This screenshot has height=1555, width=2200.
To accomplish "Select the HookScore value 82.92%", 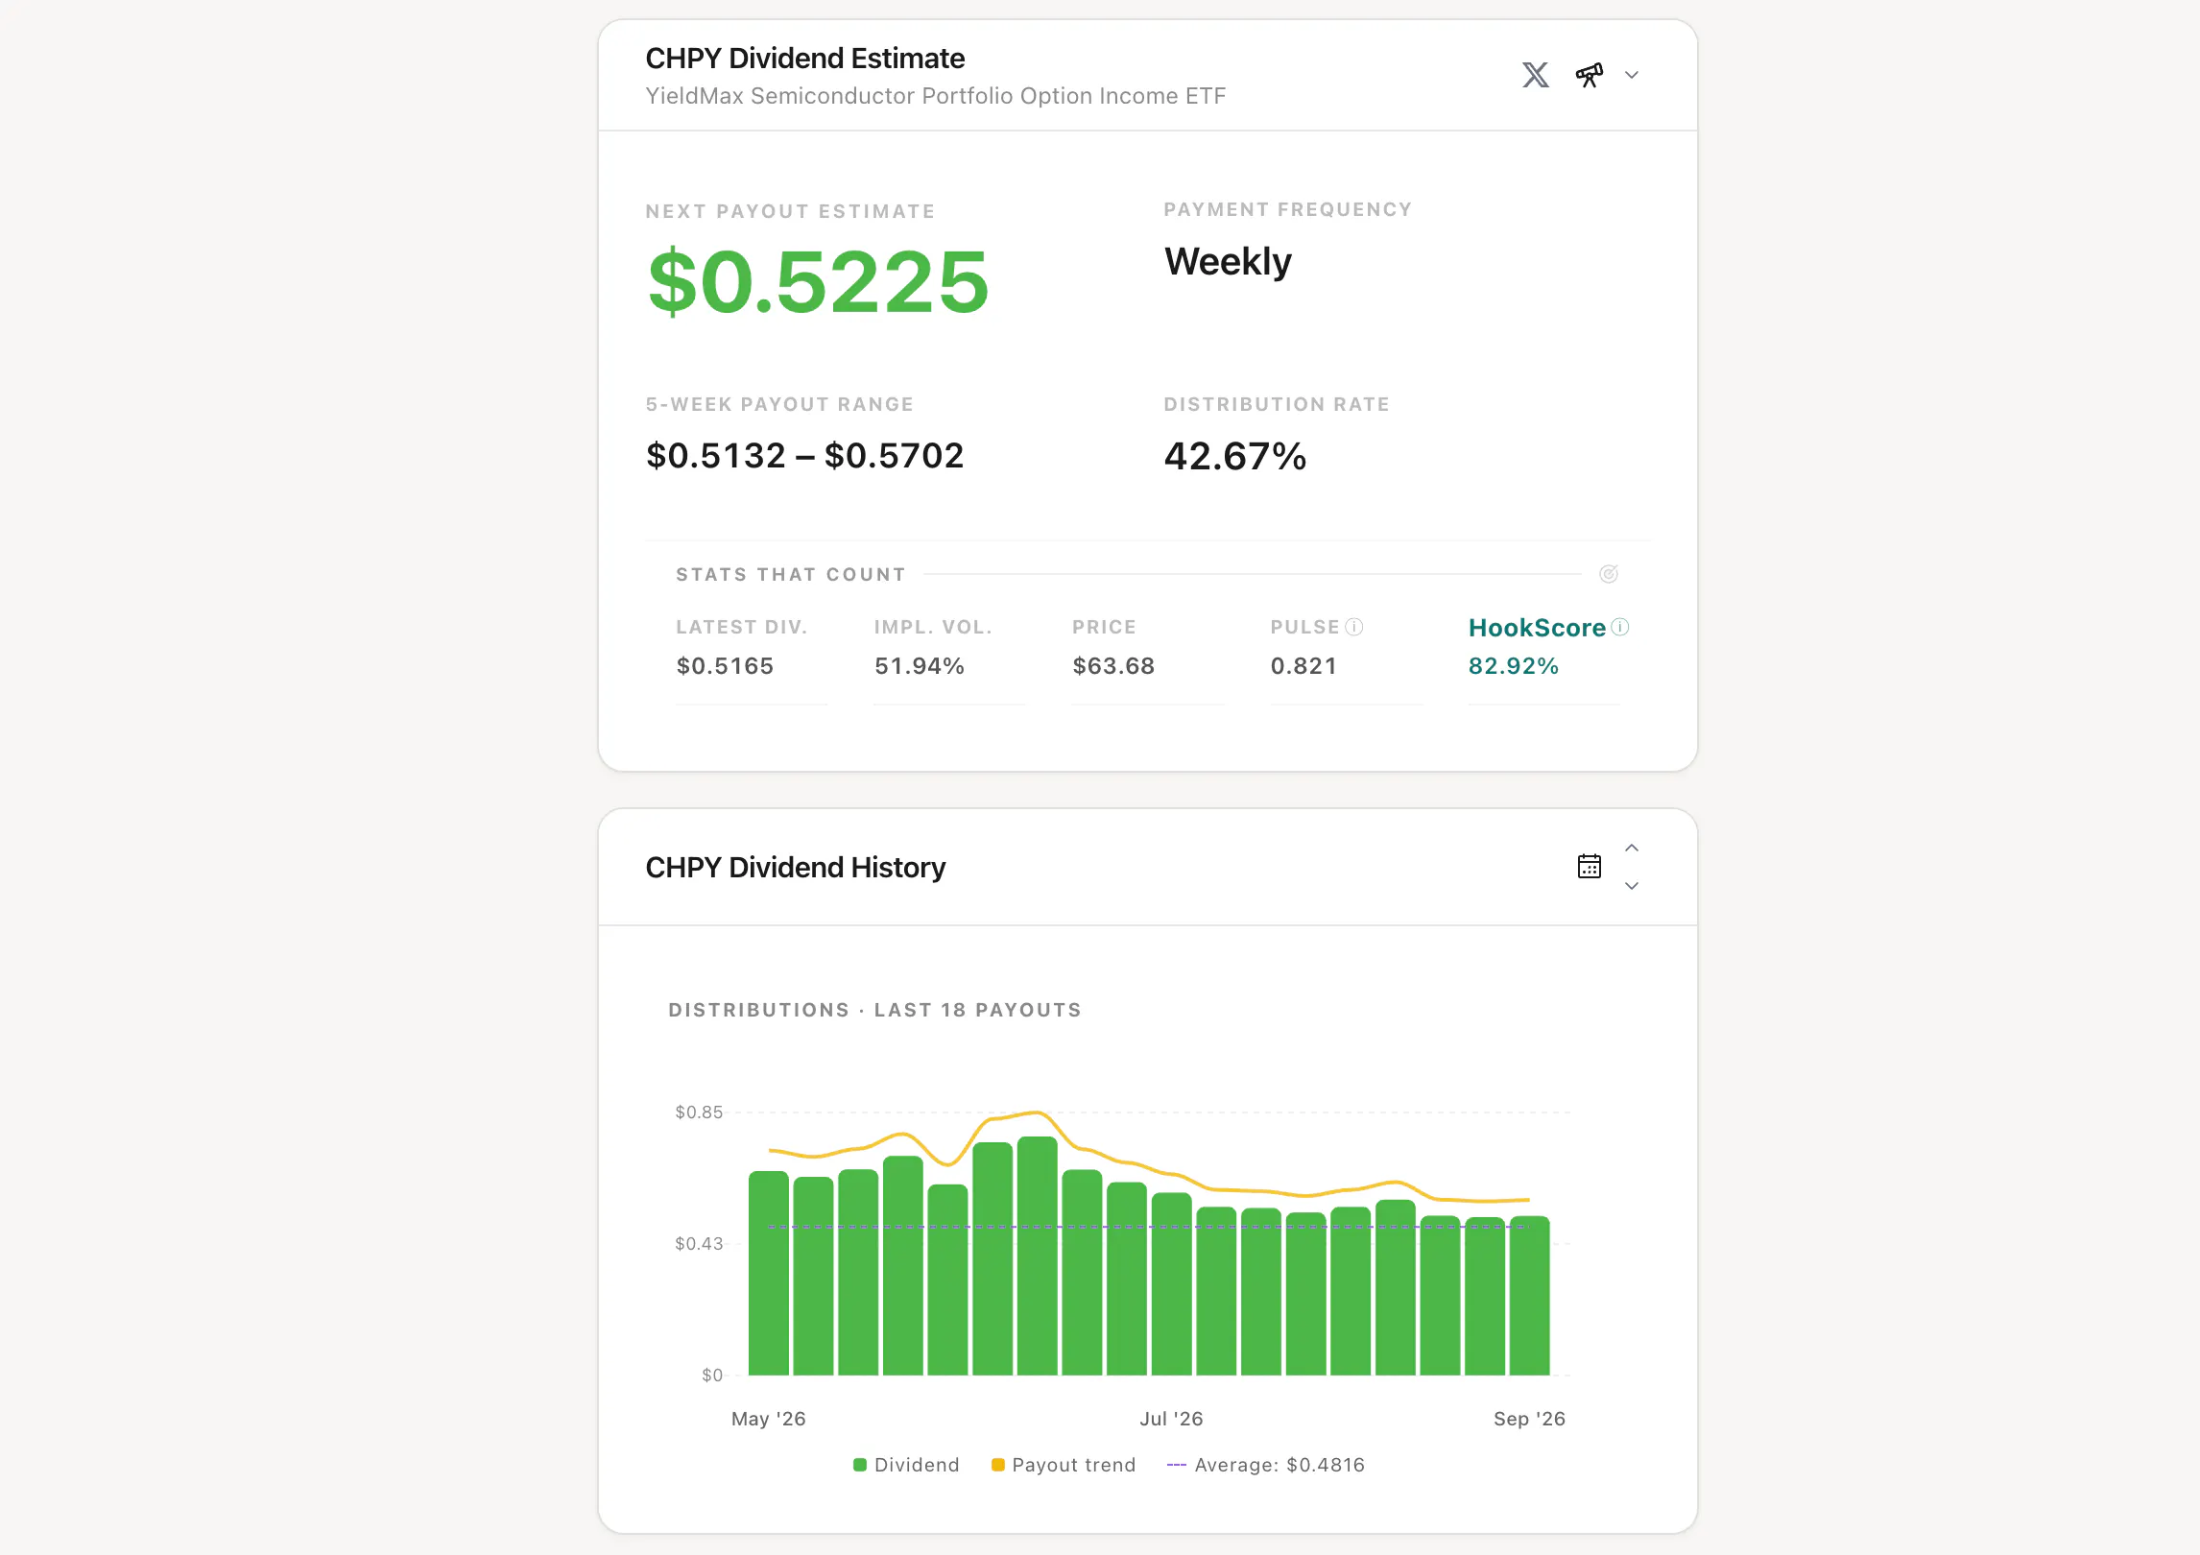I will click(1513, 665).
